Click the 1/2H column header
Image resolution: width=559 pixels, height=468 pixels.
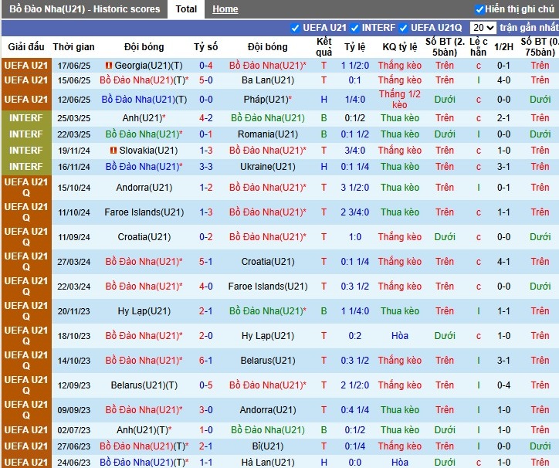pyautogui.click(x=503, y=47)
